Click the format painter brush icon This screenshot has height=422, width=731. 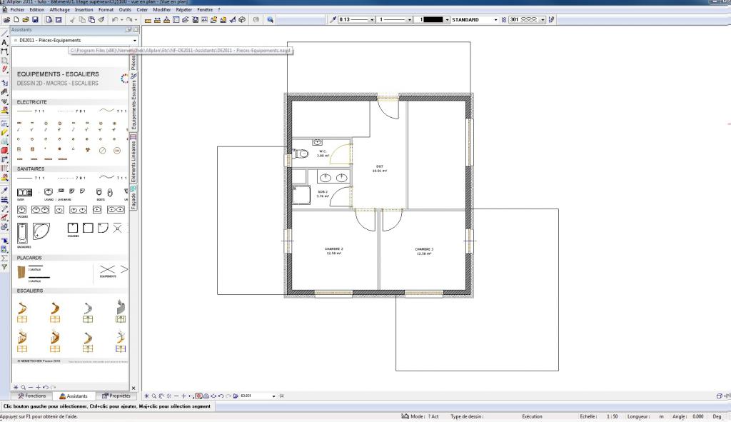pyautogui.click(x=101, y=20)
